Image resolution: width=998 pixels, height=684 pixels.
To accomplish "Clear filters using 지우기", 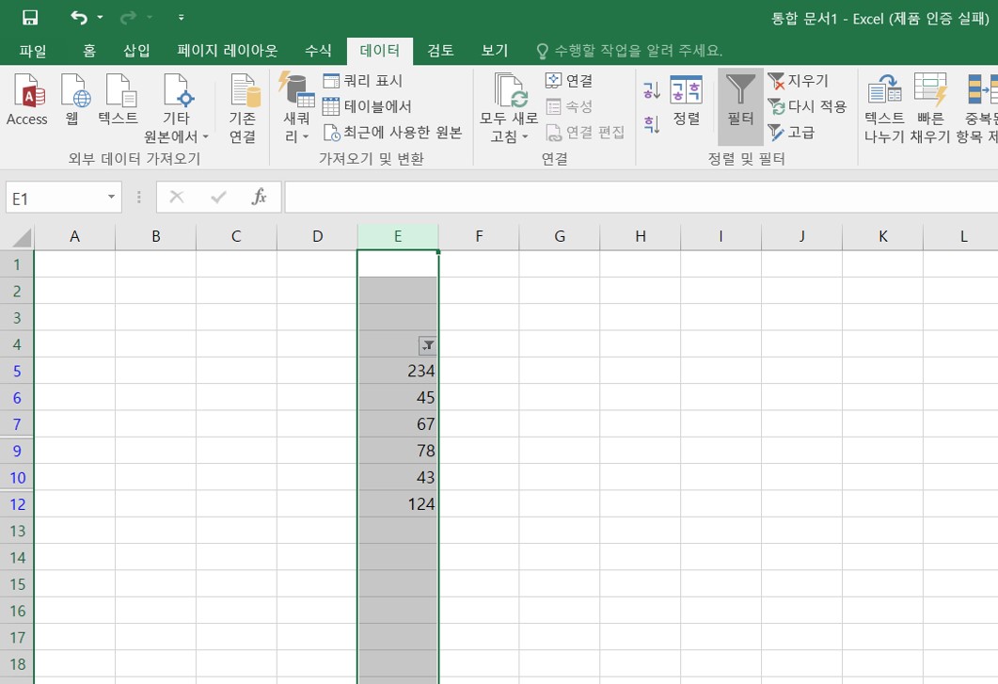I will (x=804, y=81).
